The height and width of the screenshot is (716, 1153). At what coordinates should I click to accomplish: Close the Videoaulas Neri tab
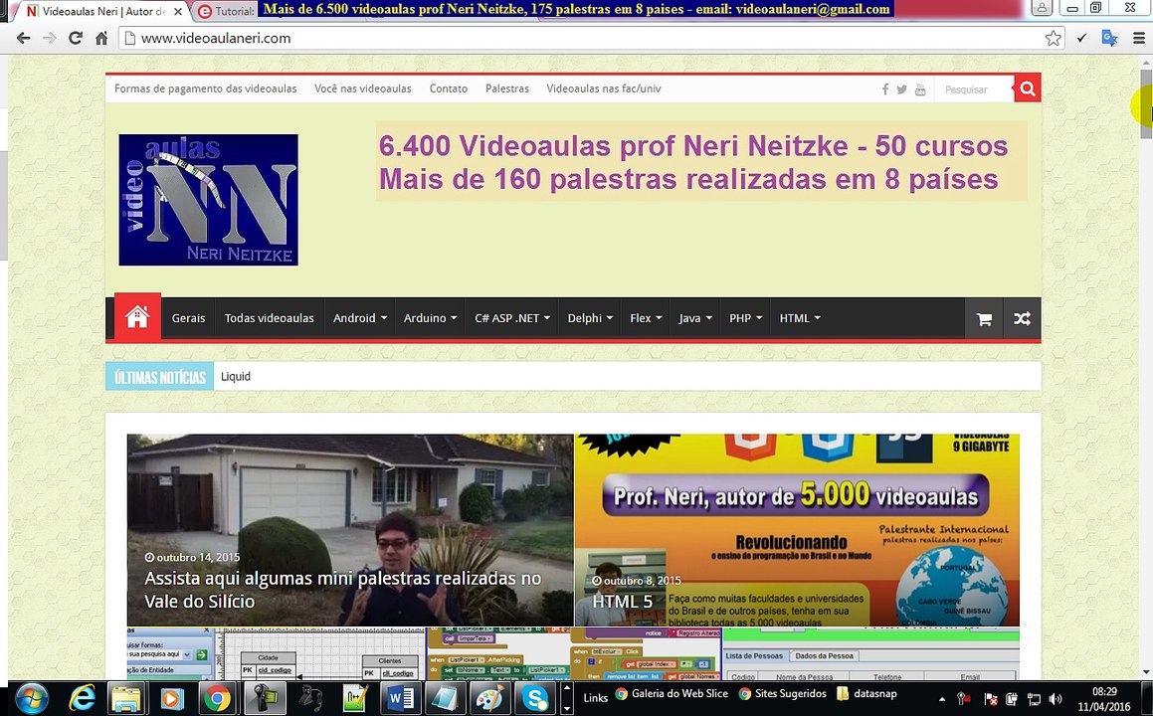[x=178, y=12]
